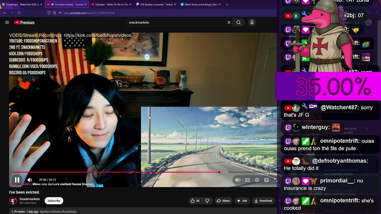
Task: Click the youtube.com URL address bar
Action: pyautogui.click(x=89, y=13)
